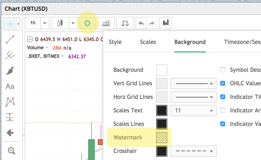Open the Volume indicator dropdown arrow
The width and height of the screenshot is (261, 160).
47,48
